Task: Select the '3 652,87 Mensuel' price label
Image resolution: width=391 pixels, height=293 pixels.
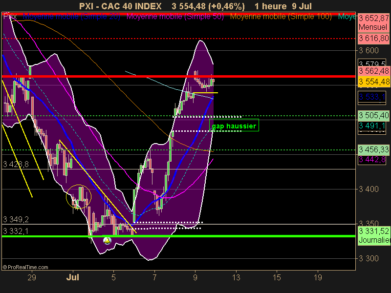Action: click(373, 22)
